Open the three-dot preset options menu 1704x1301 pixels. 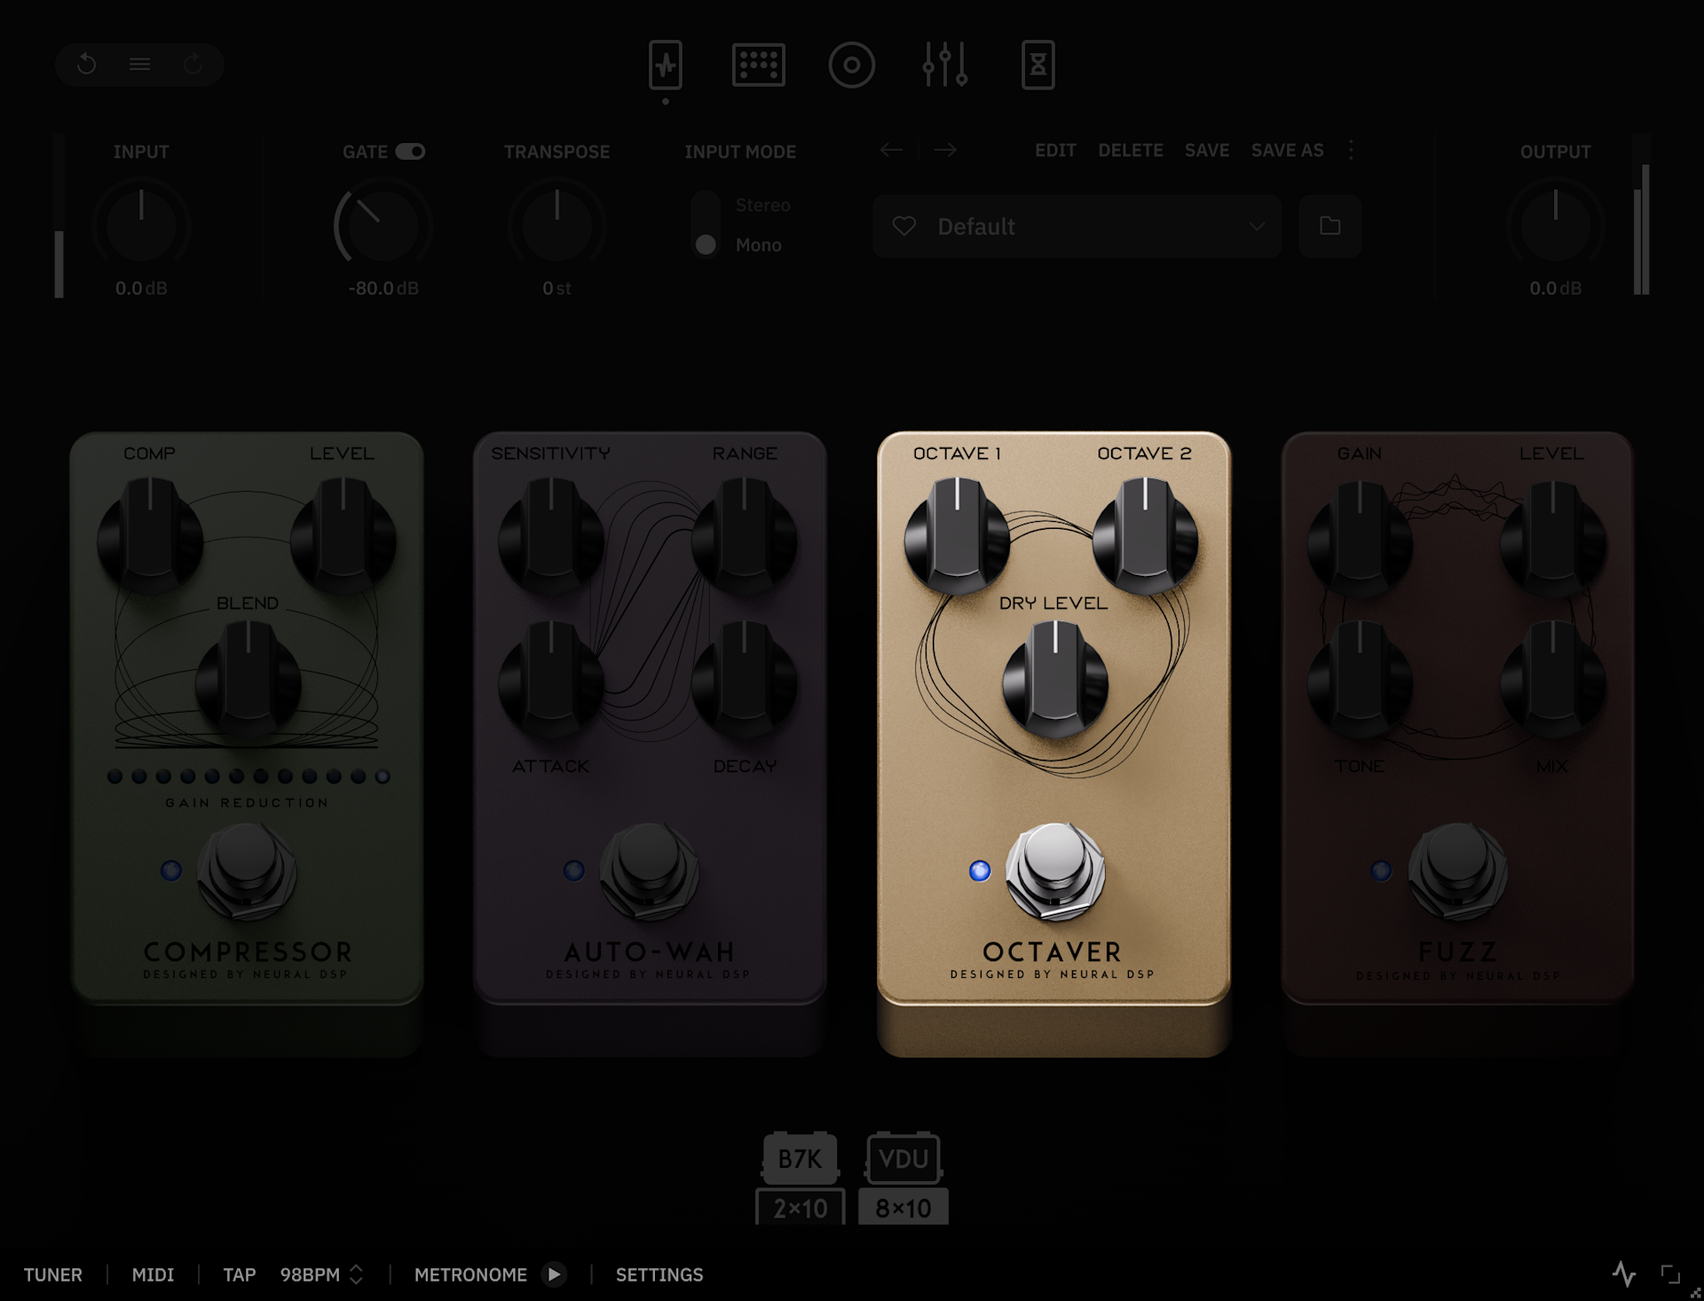point(1351,150)
